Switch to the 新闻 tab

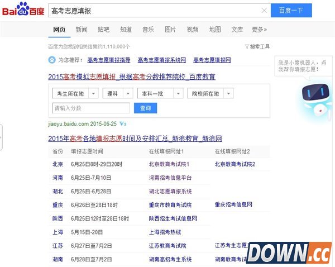click(82, 30)
